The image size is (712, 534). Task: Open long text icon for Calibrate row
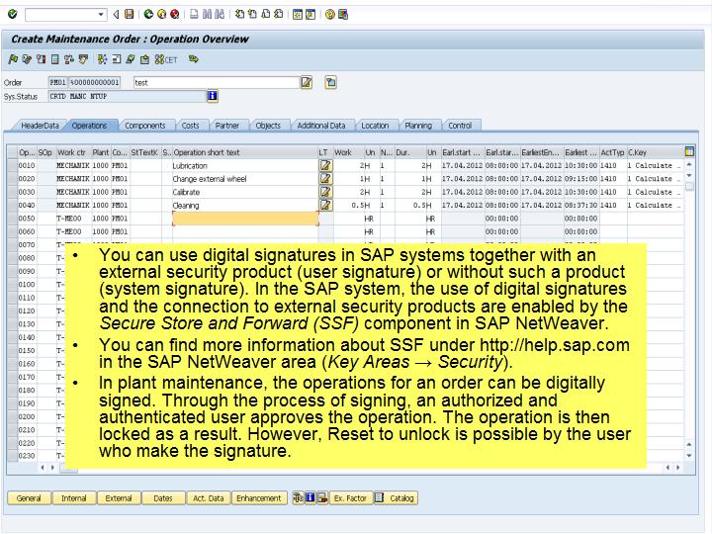pos(325,192)
